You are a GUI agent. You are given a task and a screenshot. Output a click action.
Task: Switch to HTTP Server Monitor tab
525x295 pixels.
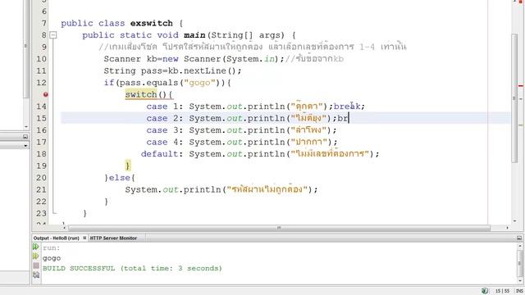click(x=113, y=238)
